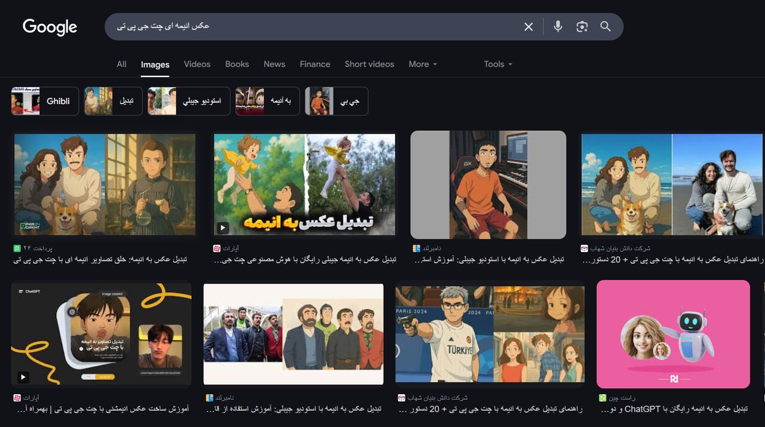The height and width of the screenshot is (427, 765).
Task: Click inside the search input field
Action: pos(299,26)
